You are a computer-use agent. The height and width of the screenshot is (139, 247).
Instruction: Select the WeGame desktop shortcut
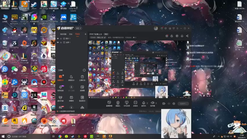point(34,44)
